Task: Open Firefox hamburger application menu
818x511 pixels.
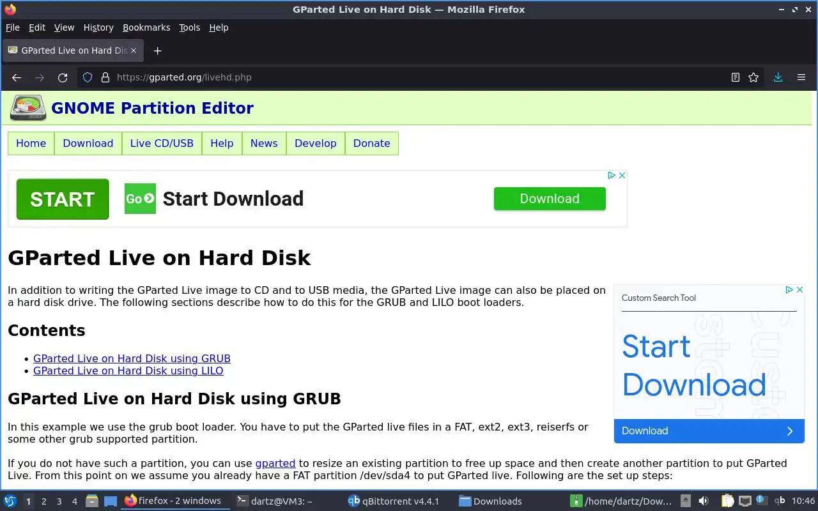Action: pos(801,77)
